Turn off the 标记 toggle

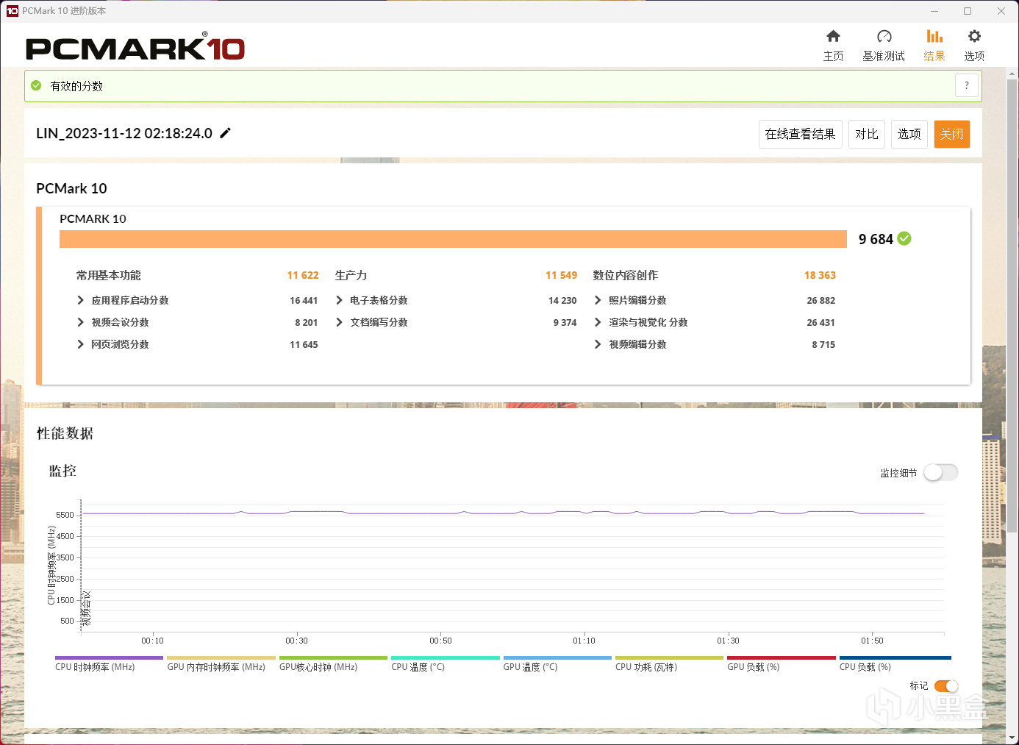[x=946, y=686]
